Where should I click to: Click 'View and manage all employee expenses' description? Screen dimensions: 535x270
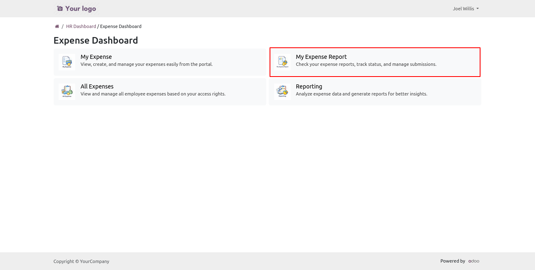(x=153, y=94)
